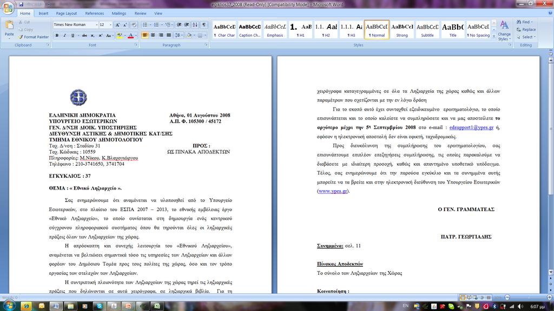Screen dimensions: 554x311
Task: Open the Windows Start button
Action: [9, 306]
